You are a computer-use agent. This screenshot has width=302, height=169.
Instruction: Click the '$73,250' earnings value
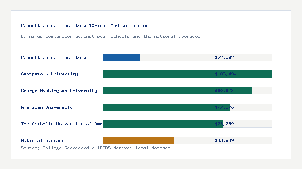[x=224, y=124]
